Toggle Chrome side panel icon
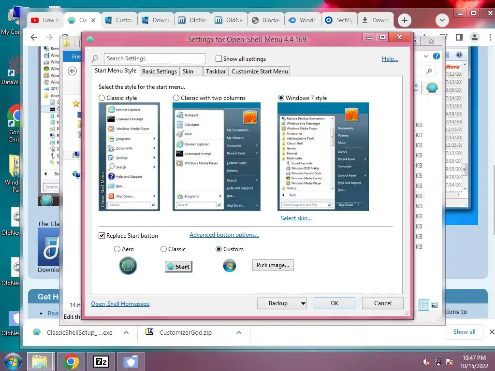This screenshot has height=371, width=495. click(x=459, y=37)
